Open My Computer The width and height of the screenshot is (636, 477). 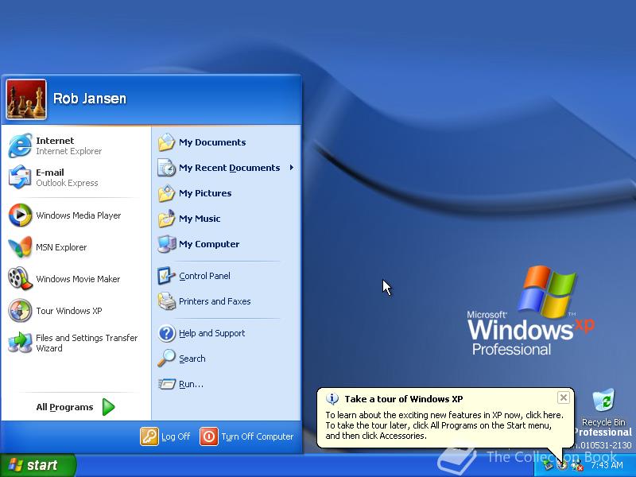[227, 244]
